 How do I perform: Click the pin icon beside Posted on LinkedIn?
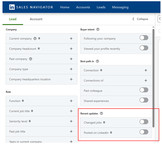[111, 133]
